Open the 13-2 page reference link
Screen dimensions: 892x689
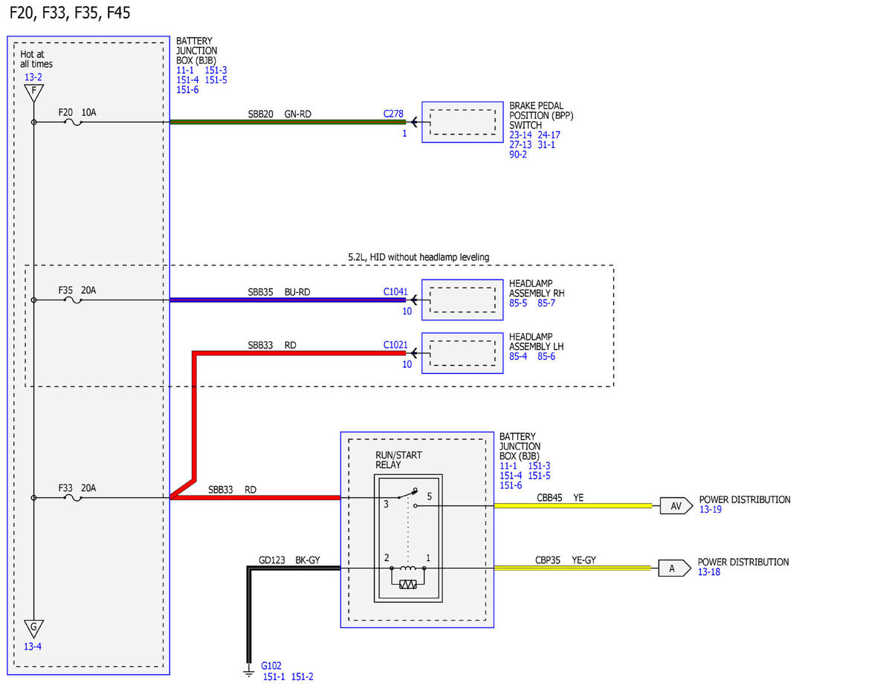pyautogui.click(x=33, y=77)
